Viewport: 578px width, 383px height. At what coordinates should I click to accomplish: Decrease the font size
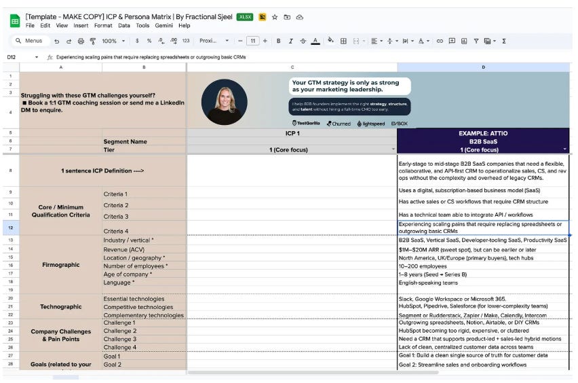coord(240,41)
